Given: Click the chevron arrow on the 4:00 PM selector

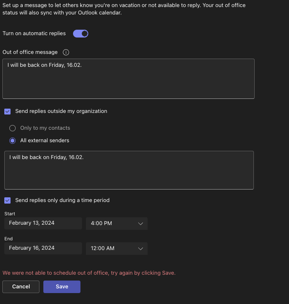Looking at the screenshot, I should 141,224.
